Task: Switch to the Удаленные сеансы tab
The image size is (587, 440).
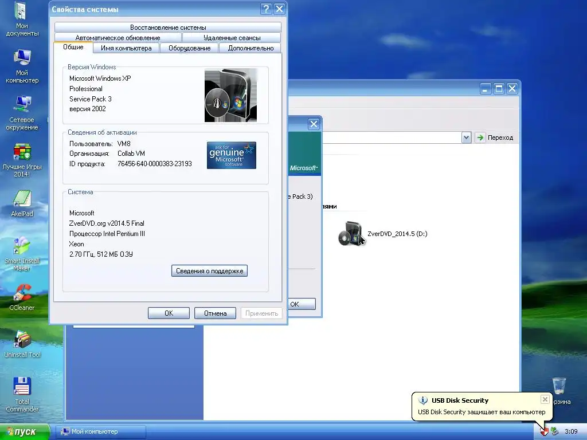Action: (x=232, y=38)
